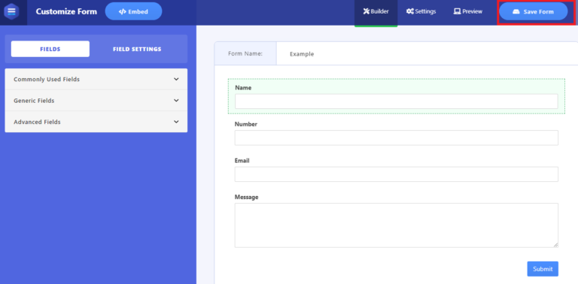Image resolution: width=578 pixels, height=284 pixels.
Task: Click the Commonly Used Fields label
Action: point(47,80)
